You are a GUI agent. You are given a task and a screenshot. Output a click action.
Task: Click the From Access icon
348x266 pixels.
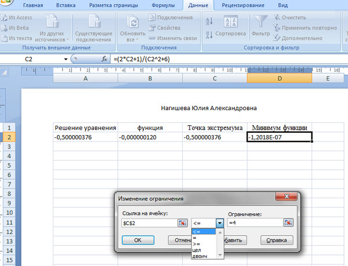(x=4, y=17)
